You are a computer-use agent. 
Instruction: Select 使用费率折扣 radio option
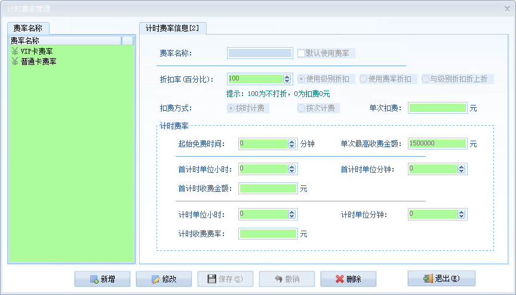(363, 79)
